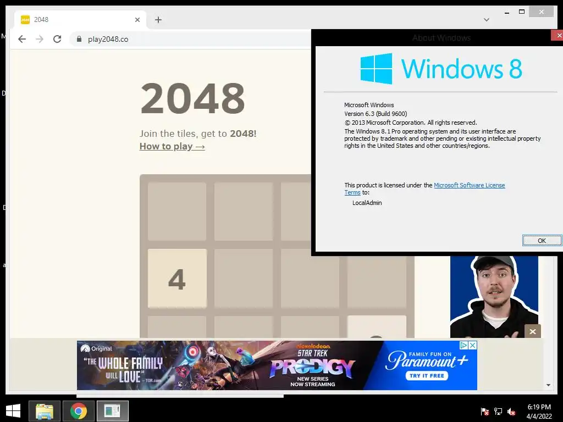Go back using the browser back arrow
This screenshot has height=422, width=563.
(22, 39)
